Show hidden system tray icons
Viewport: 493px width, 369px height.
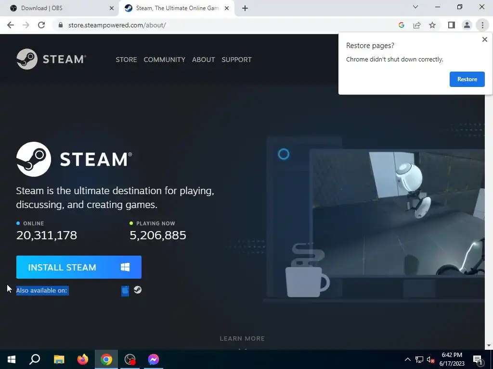click(407, 359)
